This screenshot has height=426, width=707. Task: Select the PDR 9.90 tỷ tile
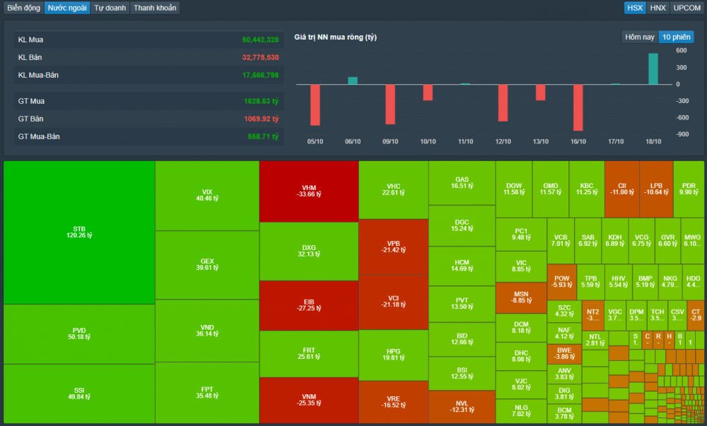(689, 189)
